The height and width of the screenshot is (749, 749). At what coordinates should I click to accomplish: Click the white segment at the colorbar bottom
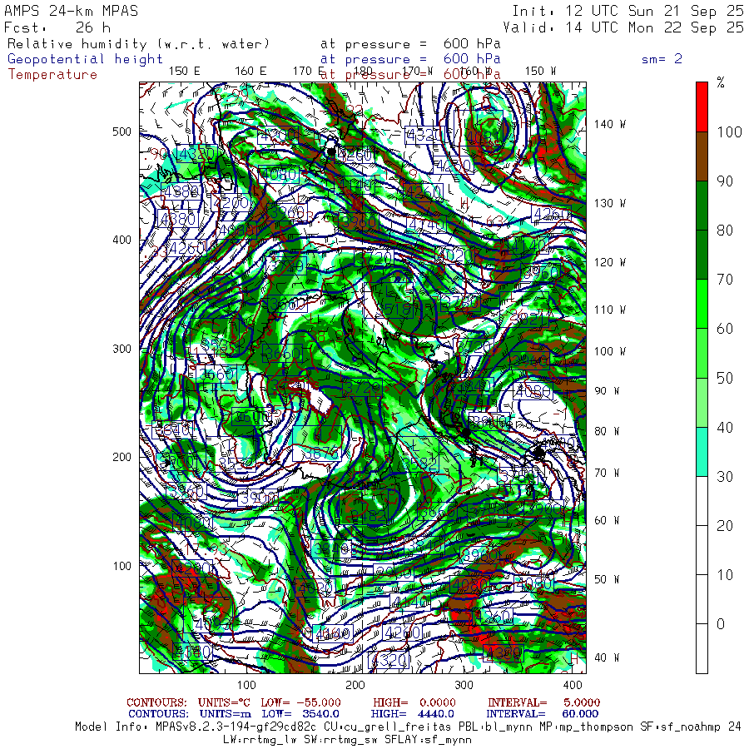702,649
